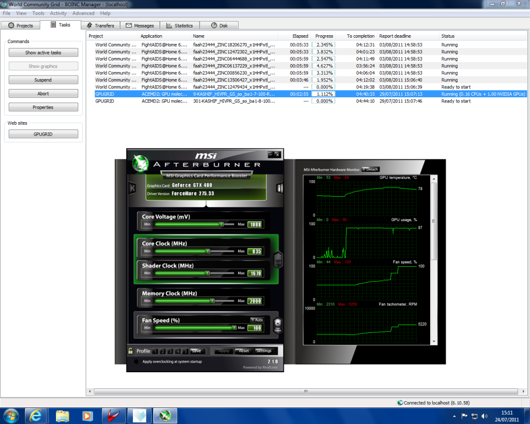Image resolution: width=530 pixels, height=424 pixels.
Task: Click the hardware monitor scroll-down arrow
Action: click(434, 342)
